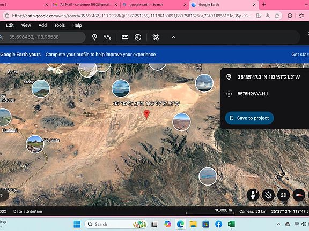Click the OneDrive cloud tray icon

[288, 224]
